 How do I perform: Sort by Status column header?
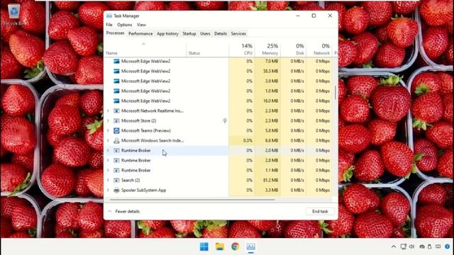click(208, 49)
